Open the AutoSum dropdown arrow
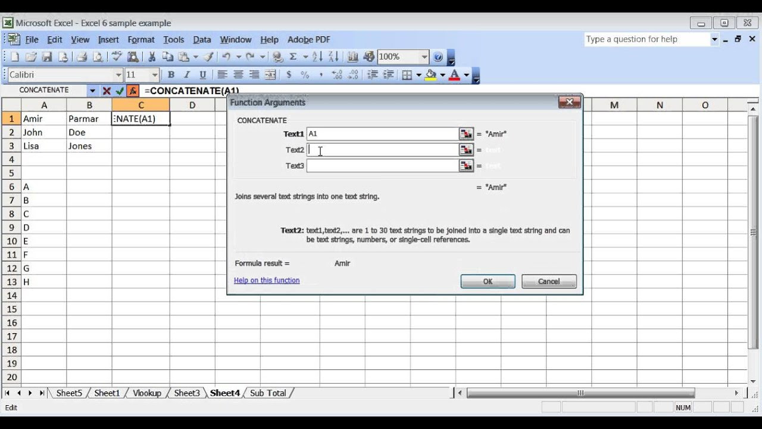Screen dimensions: 762x429 (305, 57)
